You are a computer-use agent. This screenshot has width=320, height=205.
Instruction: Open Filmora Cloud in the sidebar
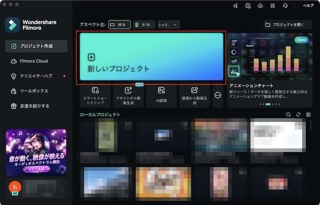click(x=36, y=61)
